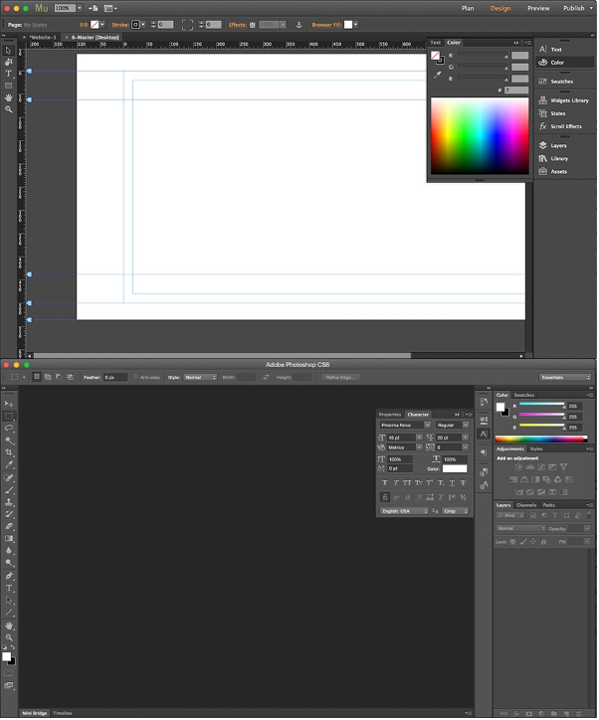Open the English: USA language dropdown

[x=404, y=511]
